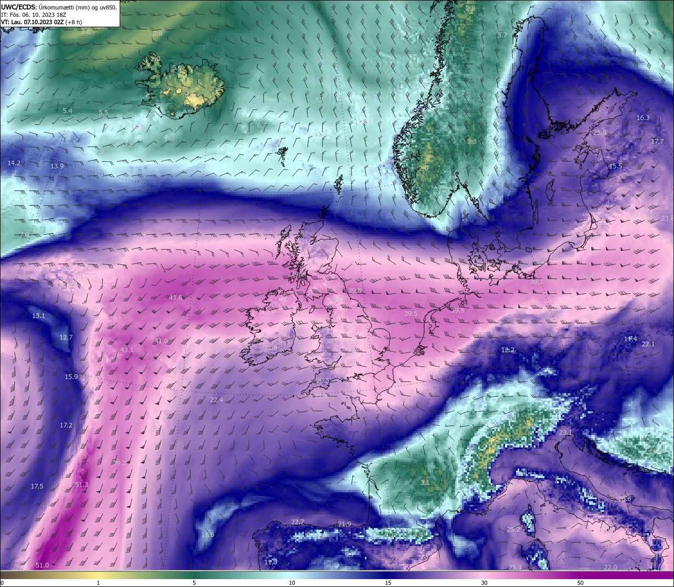Screen dimensions: 674x587
Task: Click the colorbar tick label 30
Action: tap(484, 583)
